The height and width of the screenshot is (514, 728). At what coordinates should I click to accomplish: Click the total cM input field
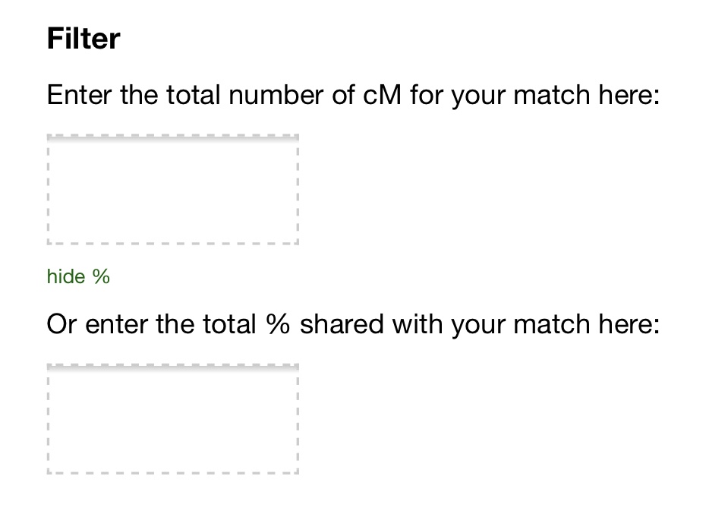[172, 190]
